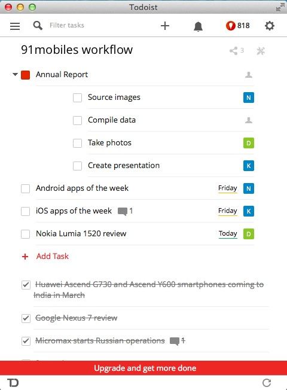Screen dimensions: 287x390
Task: Tick the Nokia Lumia 1520 review checkbox
Action: coord(25,234)
